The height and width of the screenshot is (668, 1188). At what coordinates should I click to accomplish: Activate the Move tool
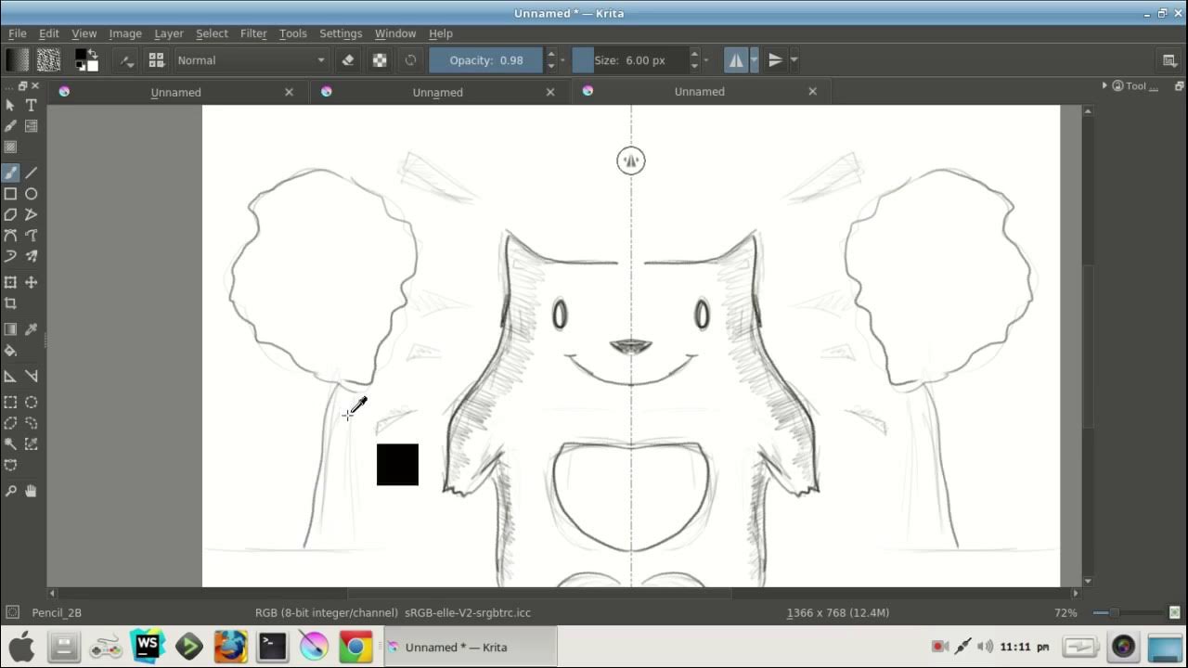pyautogui.click(x=31, y=282)
